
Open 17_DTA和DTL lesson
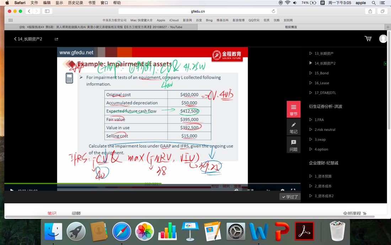(x=325, y=93)
